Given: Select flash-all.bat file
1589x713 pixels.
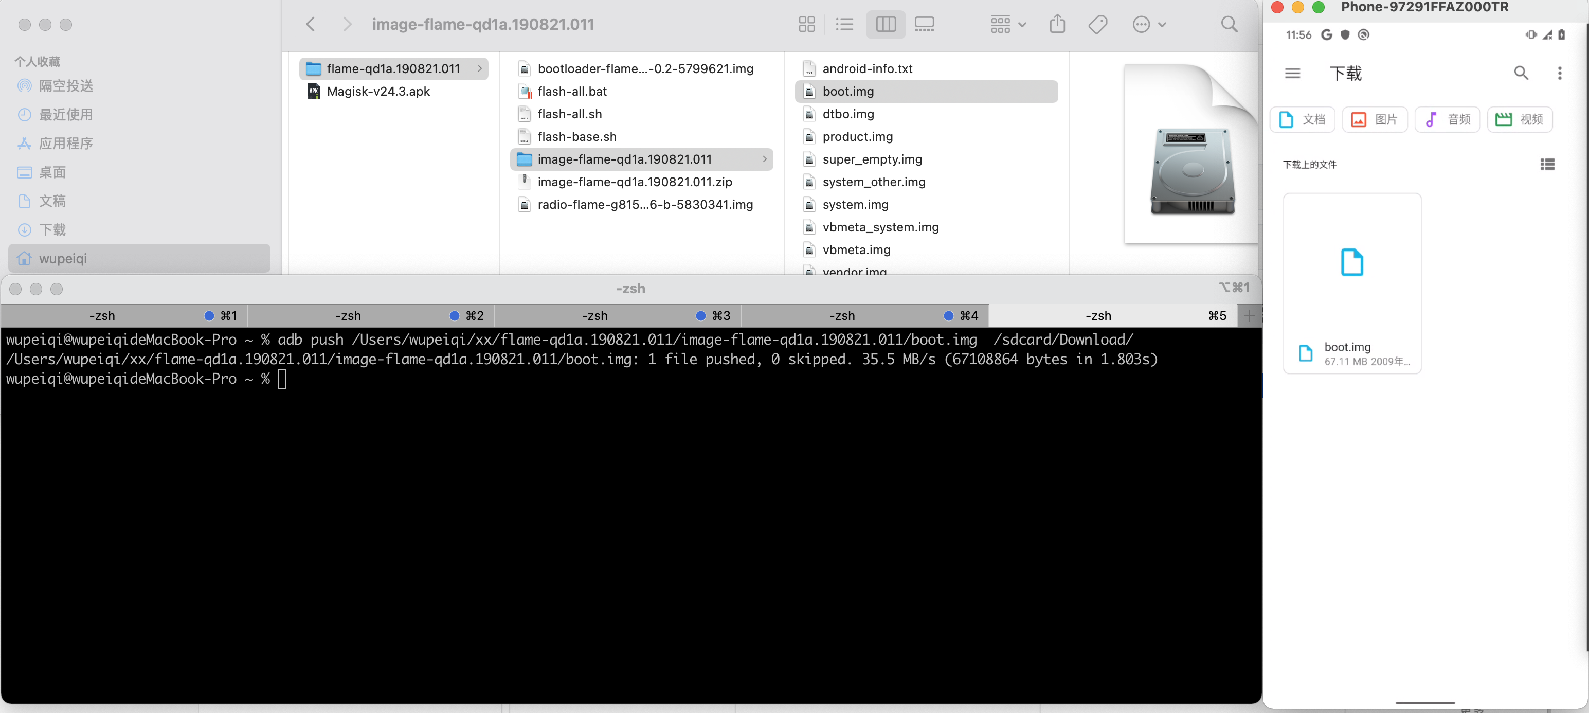Looking at the screenshot, I should pos(641,92).
